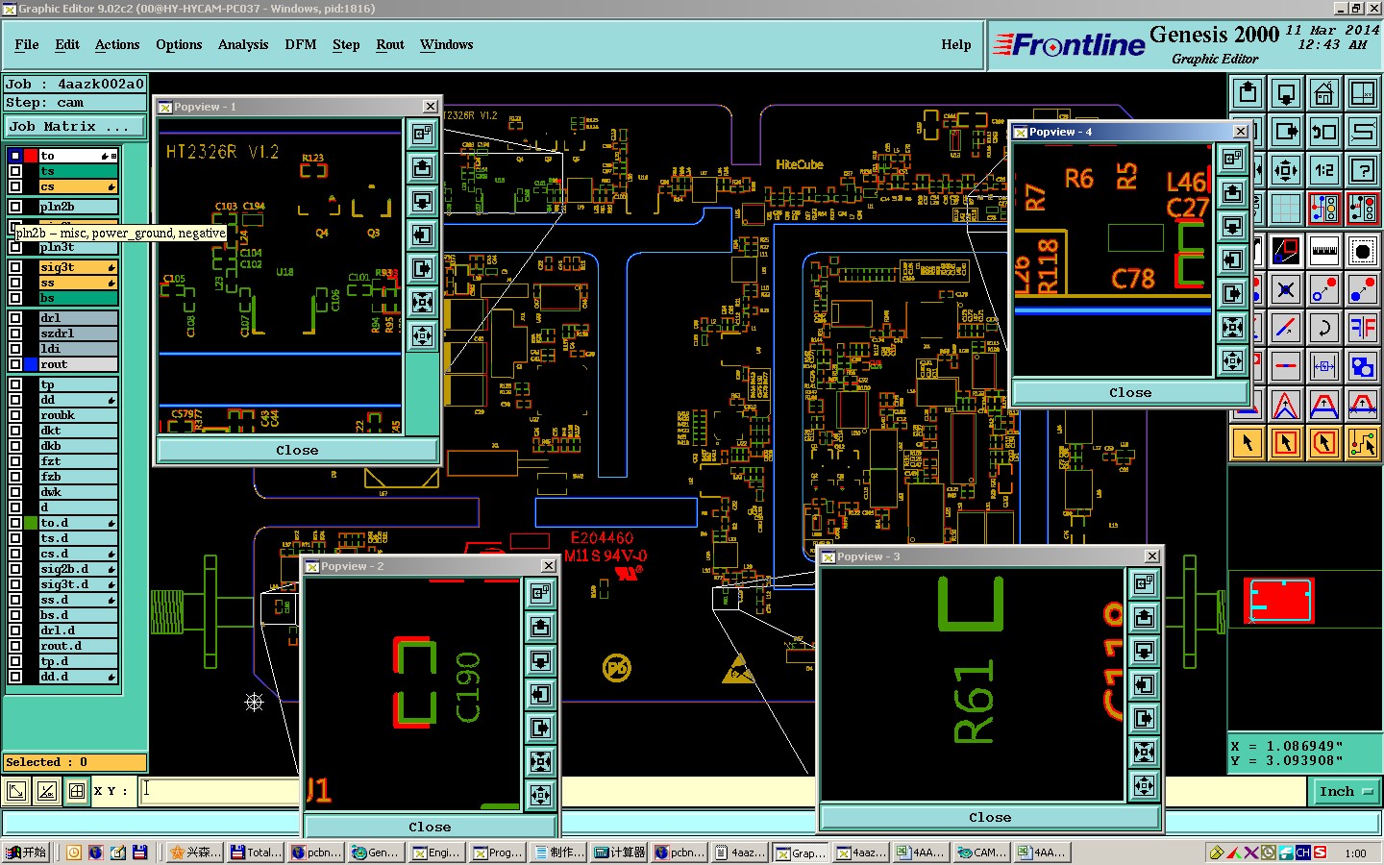Click the black octagon pad icon
This screenshot has height=865, width=1384.
coord(1363,251)
